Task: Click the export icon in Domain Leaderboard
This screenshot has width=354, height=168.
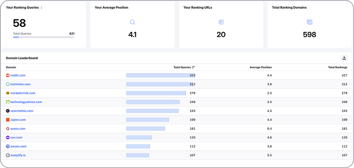Action: [344, 58]
